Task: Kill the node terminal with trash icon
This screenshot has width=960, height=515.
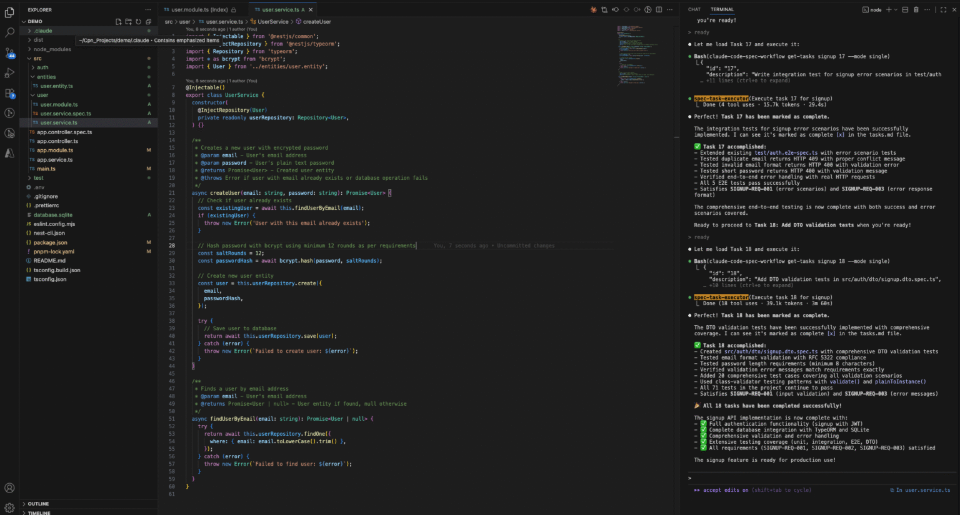Action: [916, 9]
